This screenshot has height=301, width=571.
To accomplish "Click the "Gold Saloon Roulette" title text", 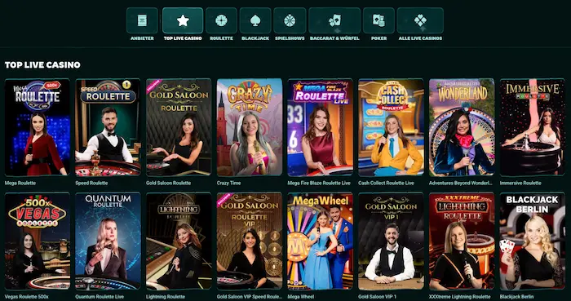I will click(x=169, y=183).
